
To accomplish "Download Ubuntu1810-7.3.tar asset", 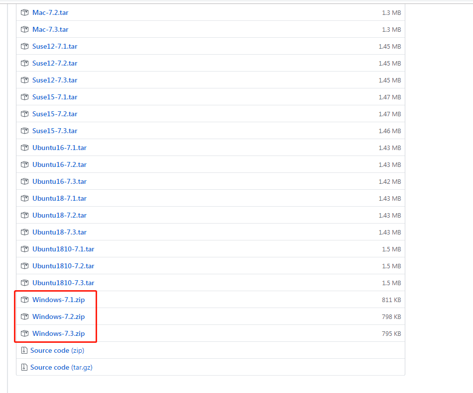I will (63, 283).
